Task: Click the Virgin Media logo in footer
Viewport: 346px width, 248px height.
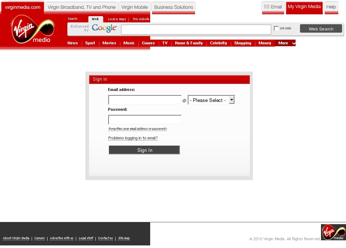Action: [x=333, y=232]
